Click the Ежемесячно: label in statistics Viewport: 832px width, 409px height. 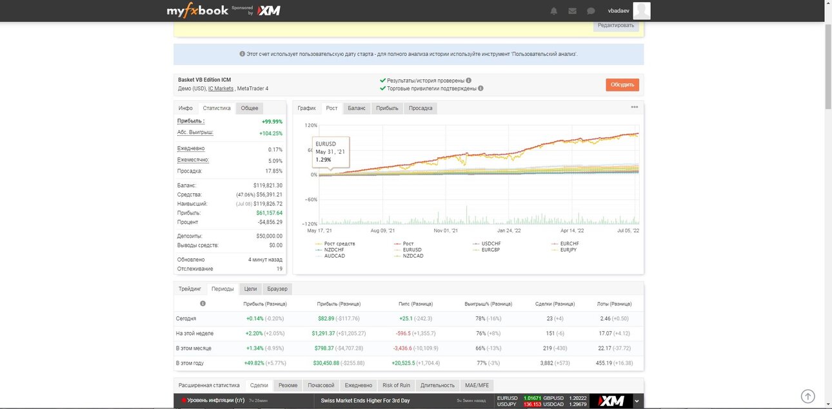click(193, 160)
